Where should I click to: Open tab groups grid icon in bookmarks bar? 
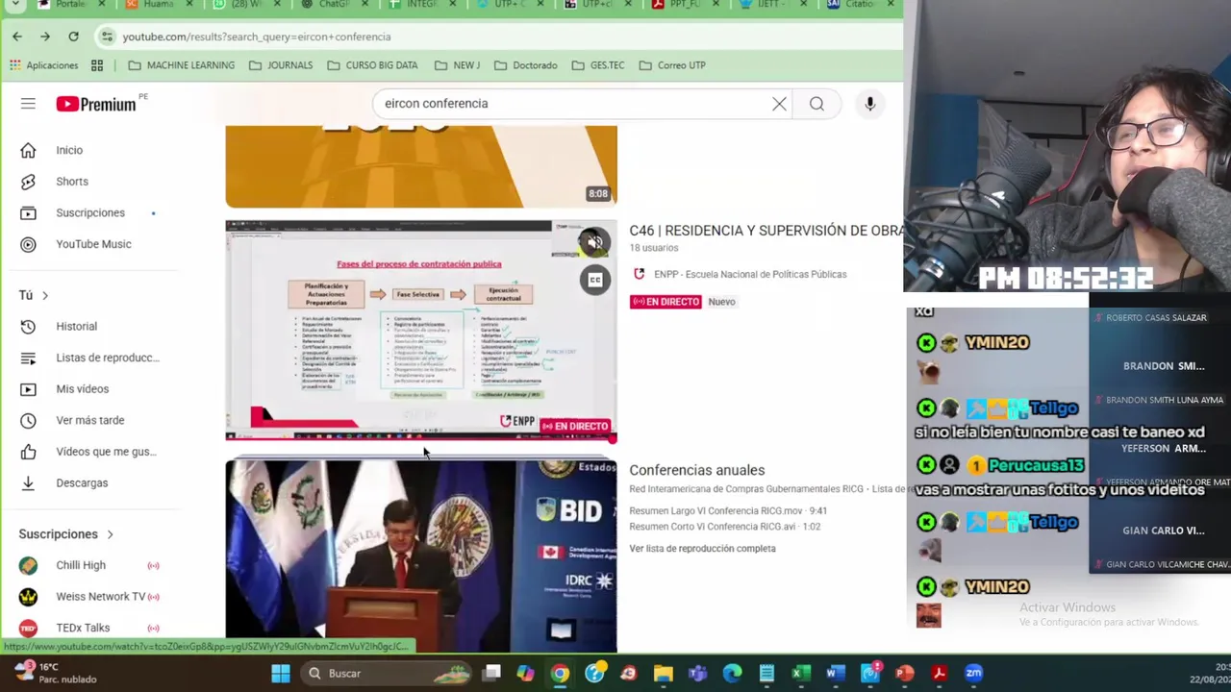tap(97, 65)
